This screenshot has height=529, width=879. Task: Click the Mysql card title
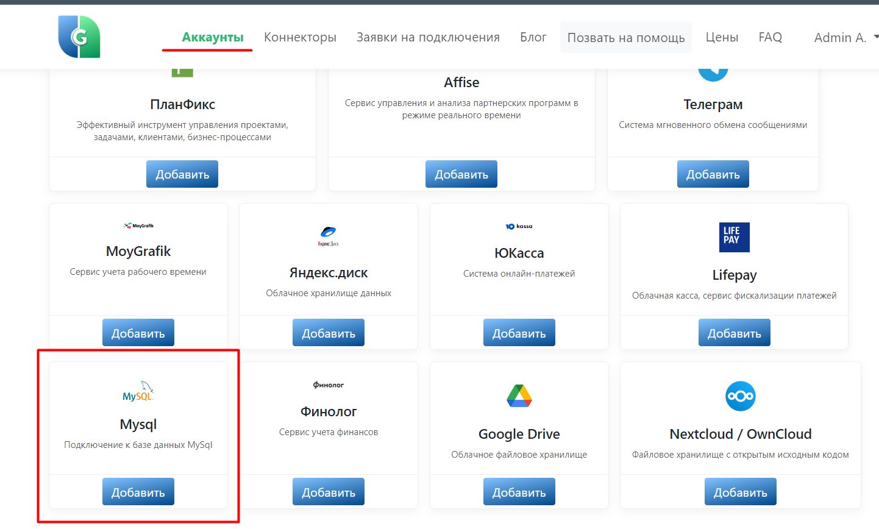coord(138,424)
